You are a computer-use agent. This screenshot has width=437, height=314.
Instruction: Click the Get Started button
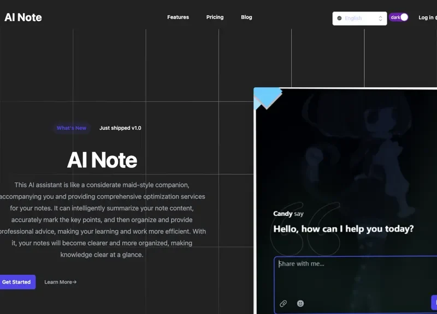17,282
